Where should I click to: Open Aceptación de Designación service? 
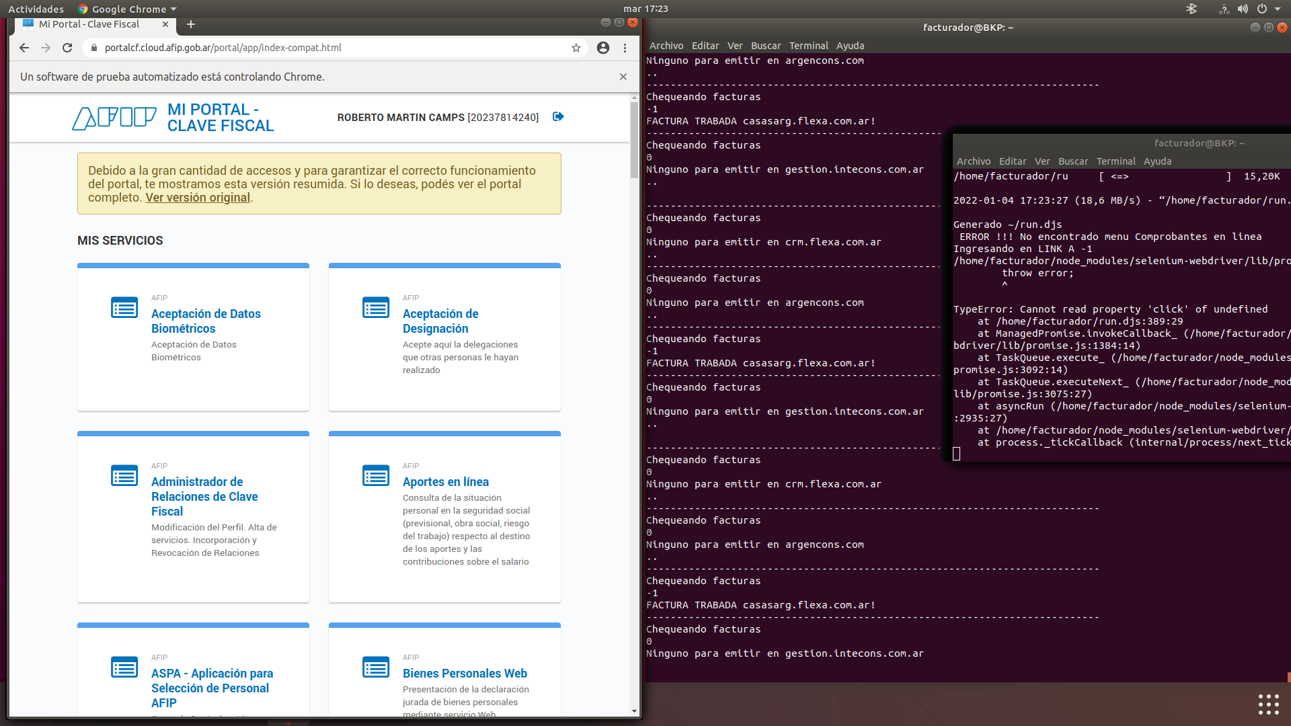pos(440,321)
